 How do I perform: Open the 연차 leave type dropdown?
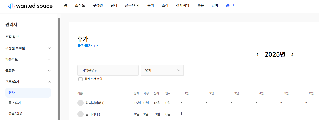tap(162, 70)
